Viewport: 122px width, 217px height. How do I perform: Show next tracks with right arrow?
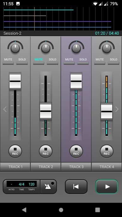117,109
